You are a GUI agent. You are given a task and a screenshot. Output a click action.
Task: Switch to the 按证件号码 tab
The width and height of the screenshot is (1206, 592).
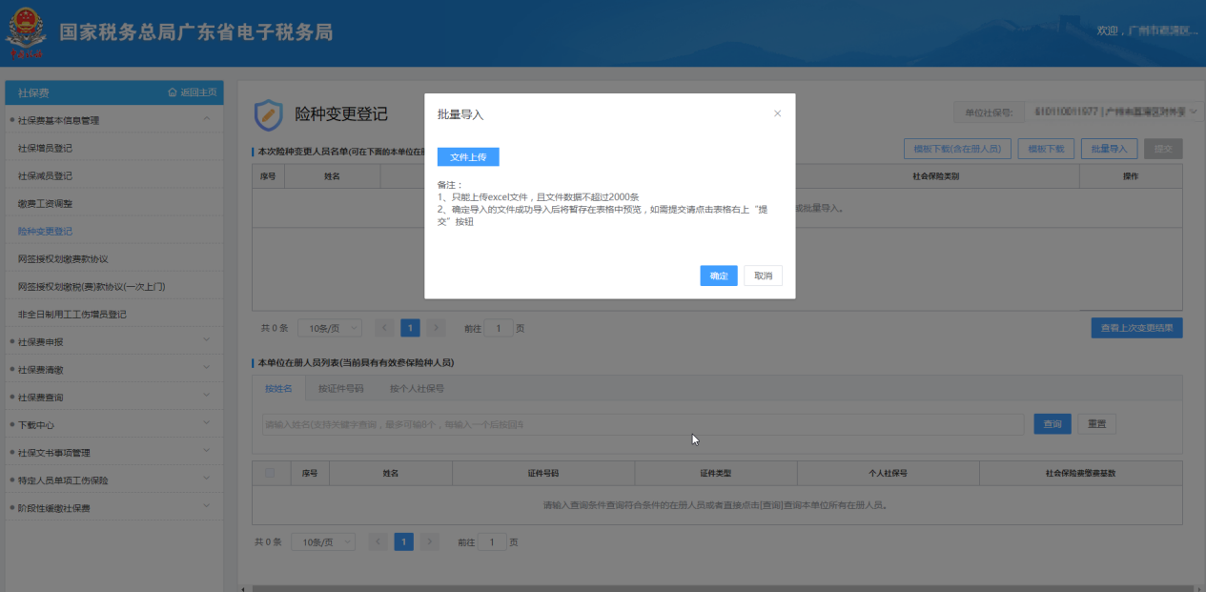pos(340,389)
